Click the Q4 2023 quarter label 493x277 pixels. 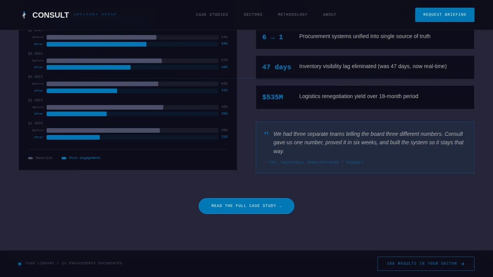click(35, 77)
